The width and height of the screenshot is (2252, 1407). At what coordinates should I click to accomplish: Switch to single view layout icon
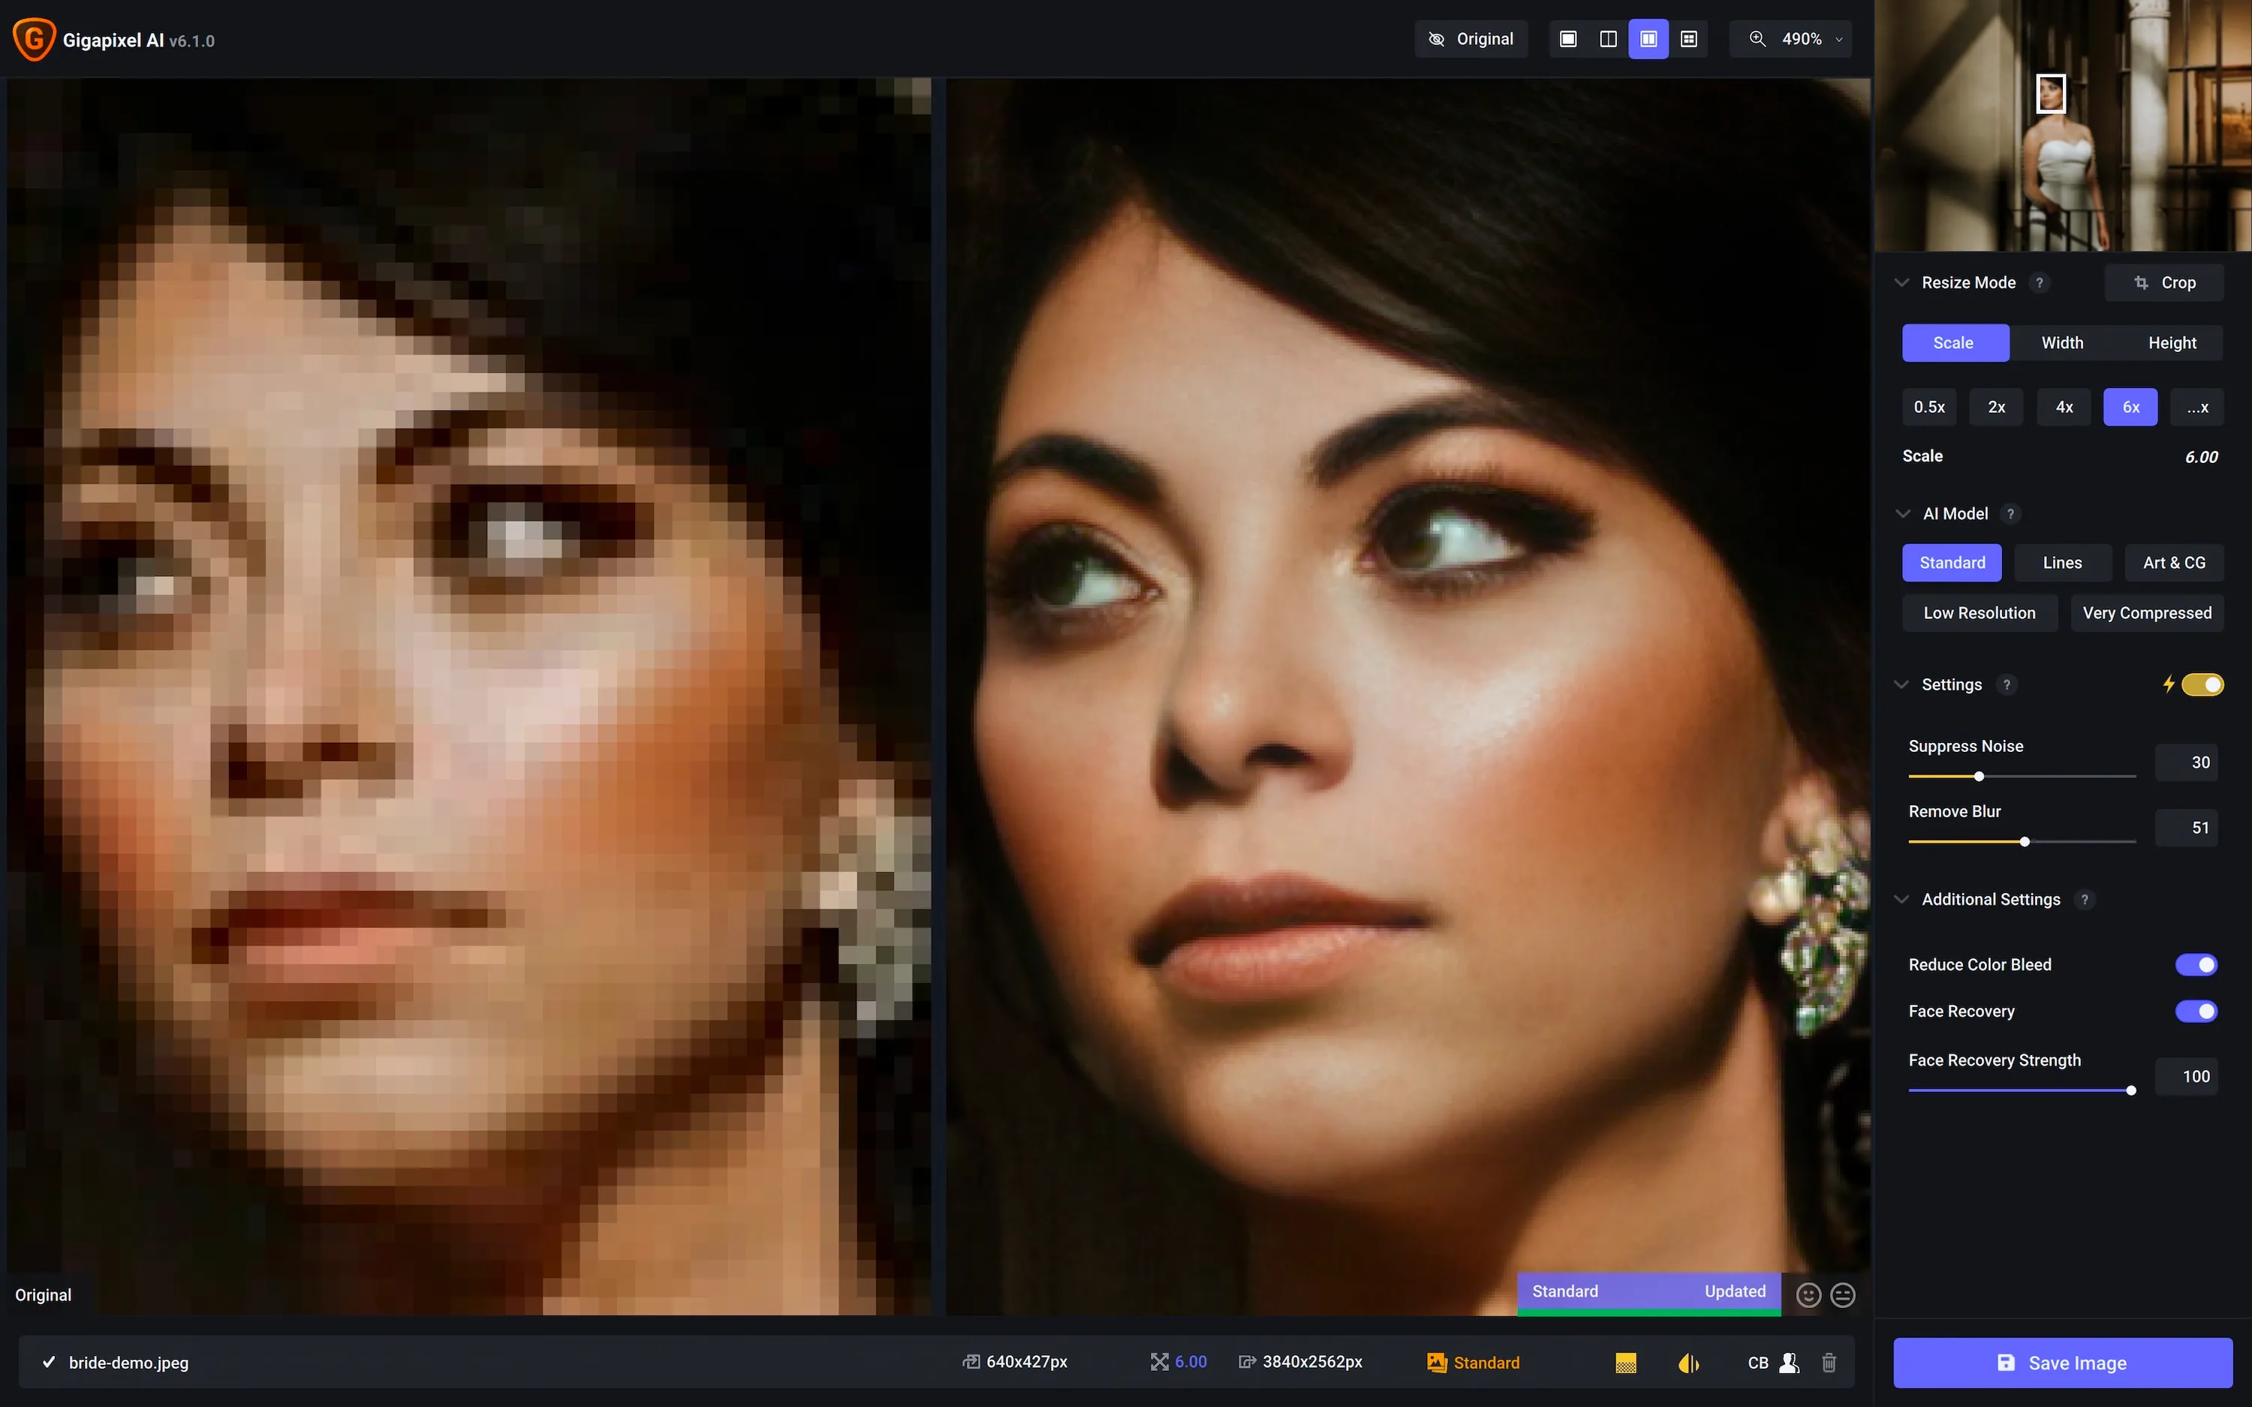click(x=1568, y=39)
